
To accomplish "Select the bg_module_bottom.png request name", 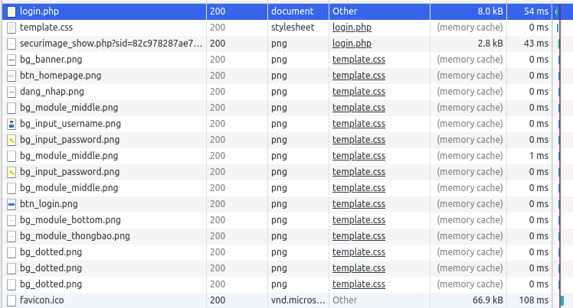I will 70,220.
